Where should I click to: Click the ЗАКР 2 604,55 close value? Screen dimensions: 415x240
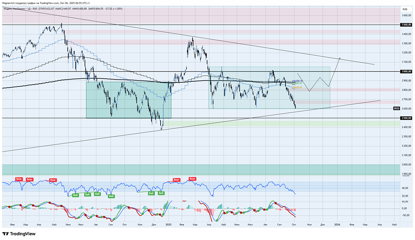coord(96,9)
